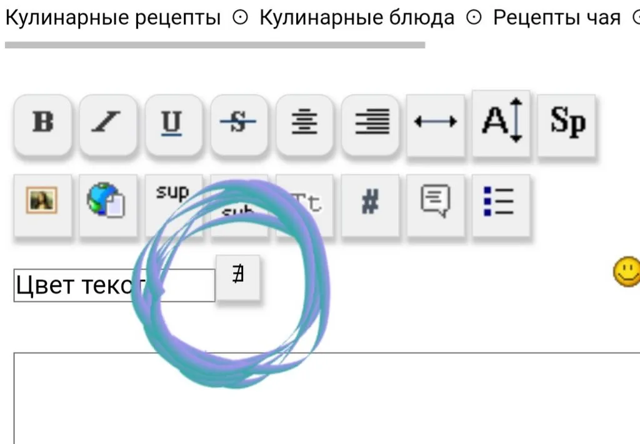Right-align the text
The height and width of the screenshot is (444, 640).
(370, 122)
